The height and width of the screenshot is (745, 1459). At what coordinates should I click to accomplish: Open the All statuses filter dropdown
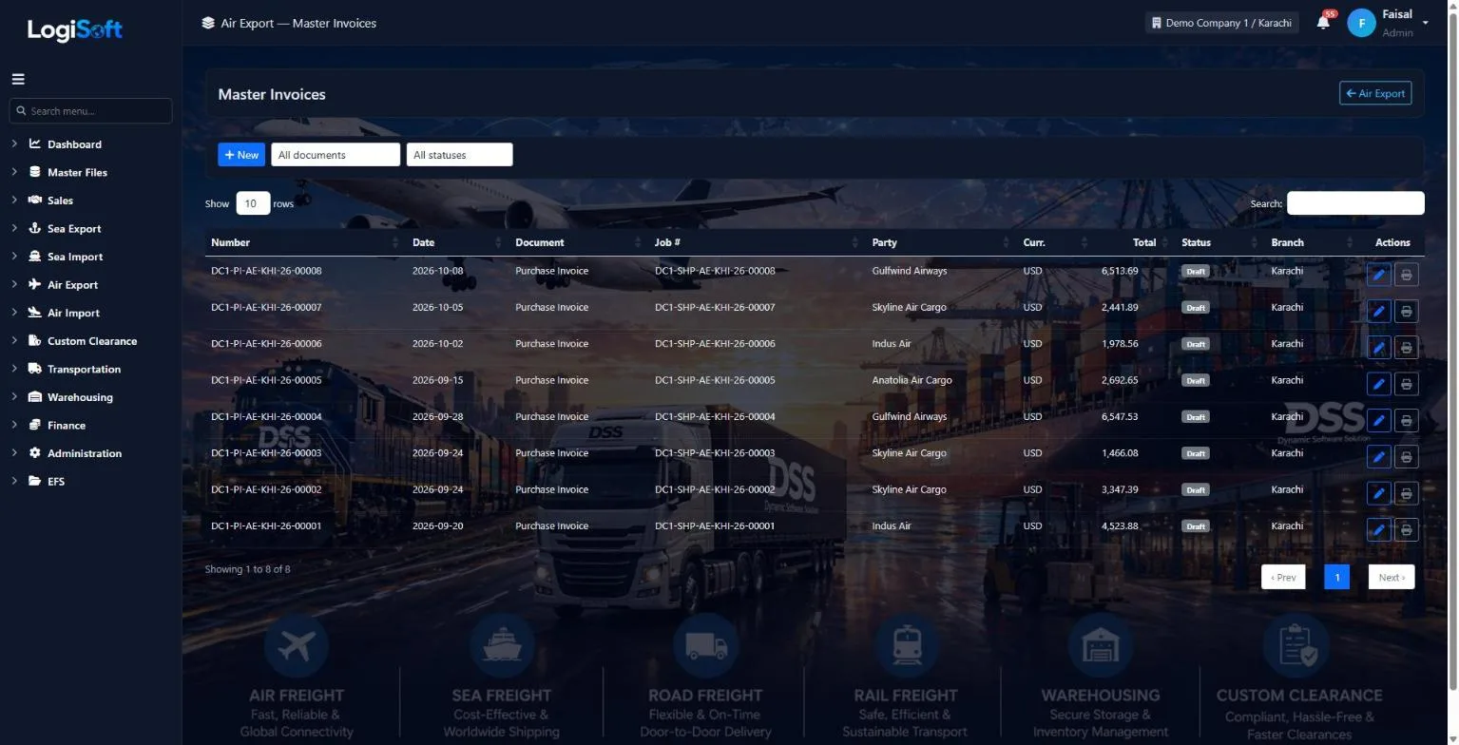460,155
